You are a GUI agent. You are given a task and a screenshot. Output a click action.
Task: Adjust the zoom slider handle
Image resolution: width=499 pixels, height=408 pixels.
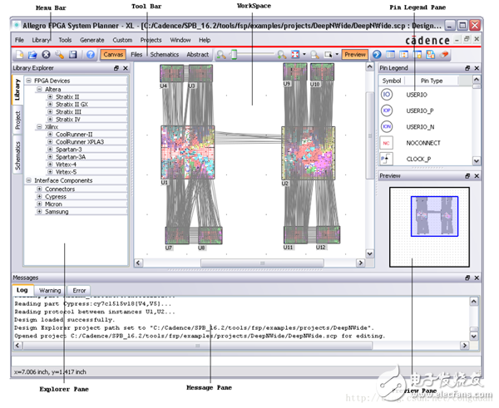[x=234, y=54]
